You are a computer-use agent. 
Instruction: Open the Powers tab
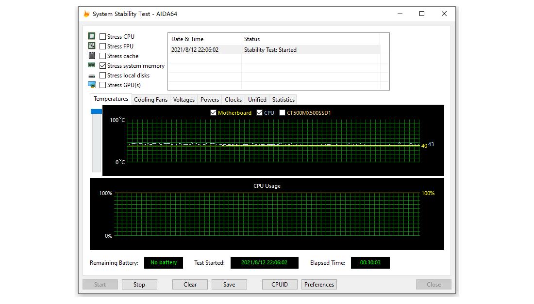(209, 100)
